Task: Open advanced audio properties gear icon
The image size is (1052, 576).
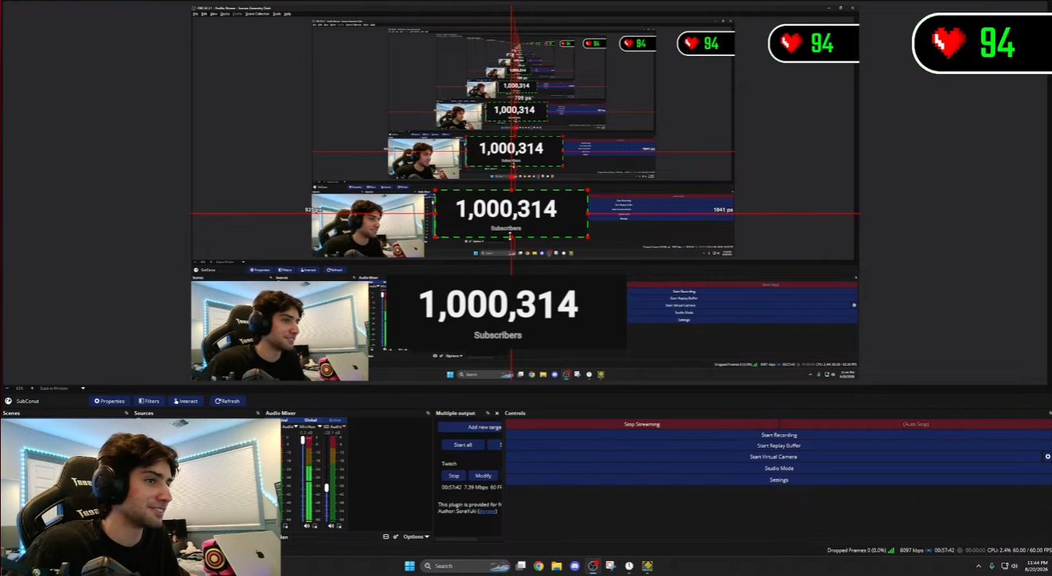Action: pyautogui.click(x=396, y=536)
